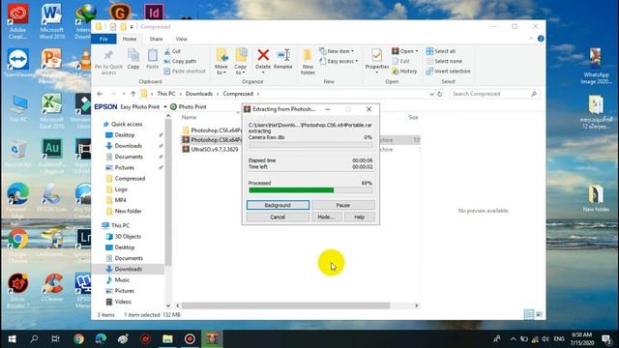Expand the address bar history dropdown
This screenshot has width=619, height=348.
point(431,94)
